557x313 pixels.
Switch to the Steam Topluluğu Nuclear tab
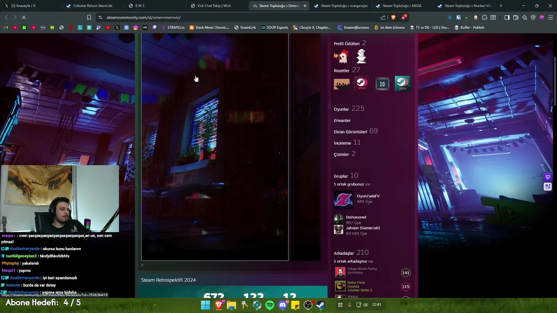tap(465, 6)
